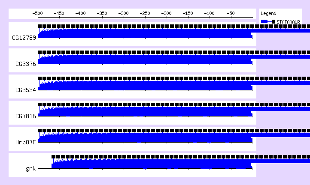This screenshot has height=185, width=310.
Task: Click the -400 position on the scale
Action: (81, 14)
